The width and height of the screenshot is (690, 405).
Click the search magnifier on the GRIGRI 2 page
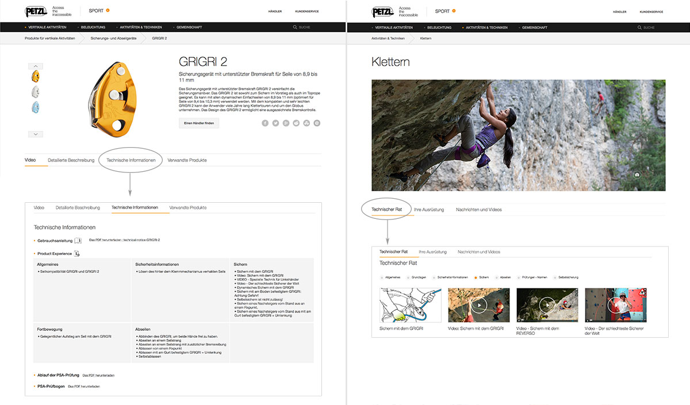295,28
